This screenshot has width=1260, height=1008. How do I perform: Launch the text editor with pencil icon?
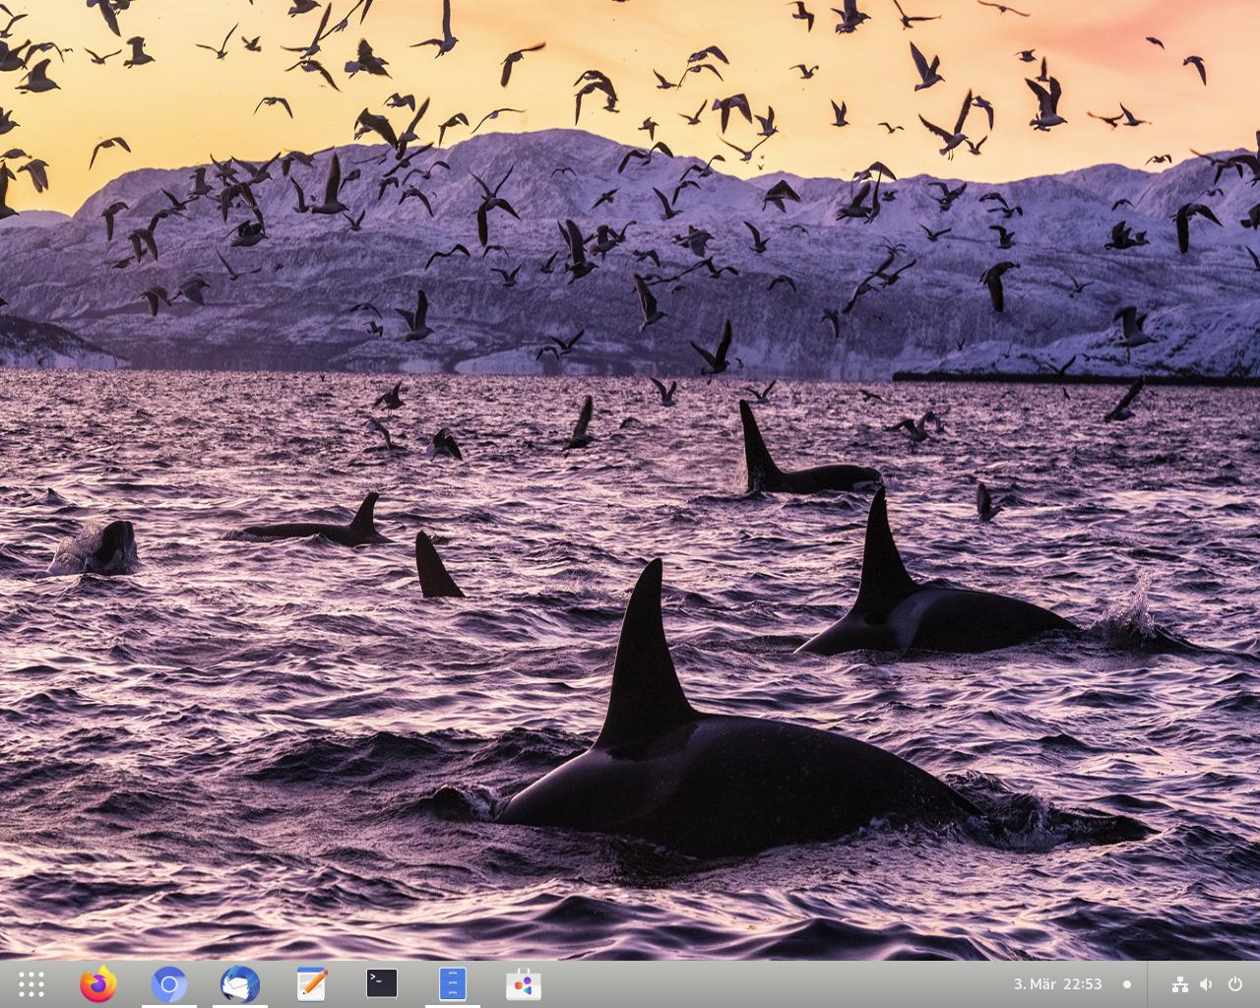click(311, 983)
